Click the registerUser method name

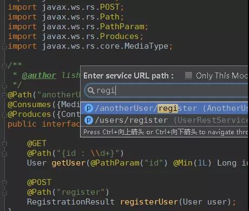click(x=149, y=202)
